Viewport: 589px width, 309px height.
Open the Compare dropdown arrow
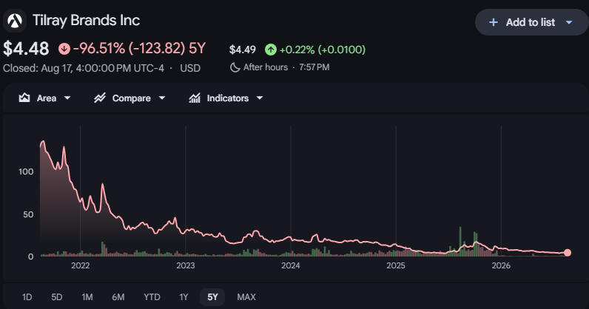click(x=162, y=98)
